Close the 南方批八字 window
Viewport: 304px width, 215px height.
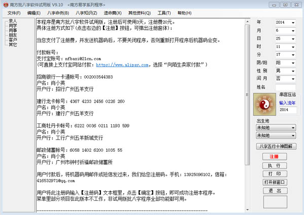pos(296,5)
